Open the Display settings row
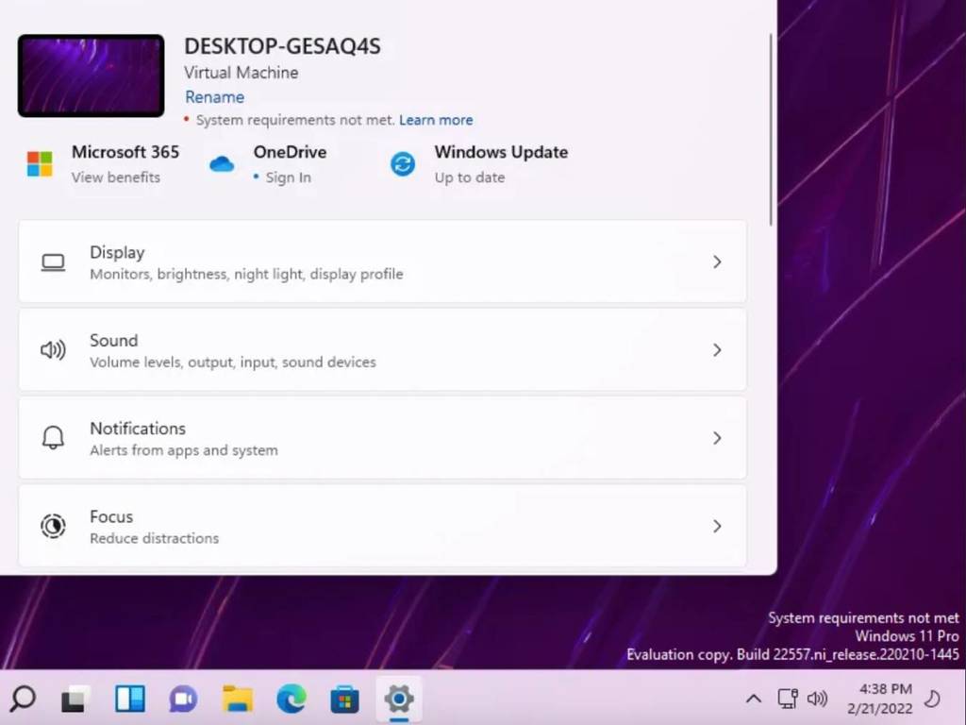 pos(382,261)
